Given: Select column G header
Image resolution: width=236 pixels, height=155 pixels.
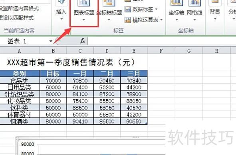Looking at the screenshot, I should (x=189, y=51).
